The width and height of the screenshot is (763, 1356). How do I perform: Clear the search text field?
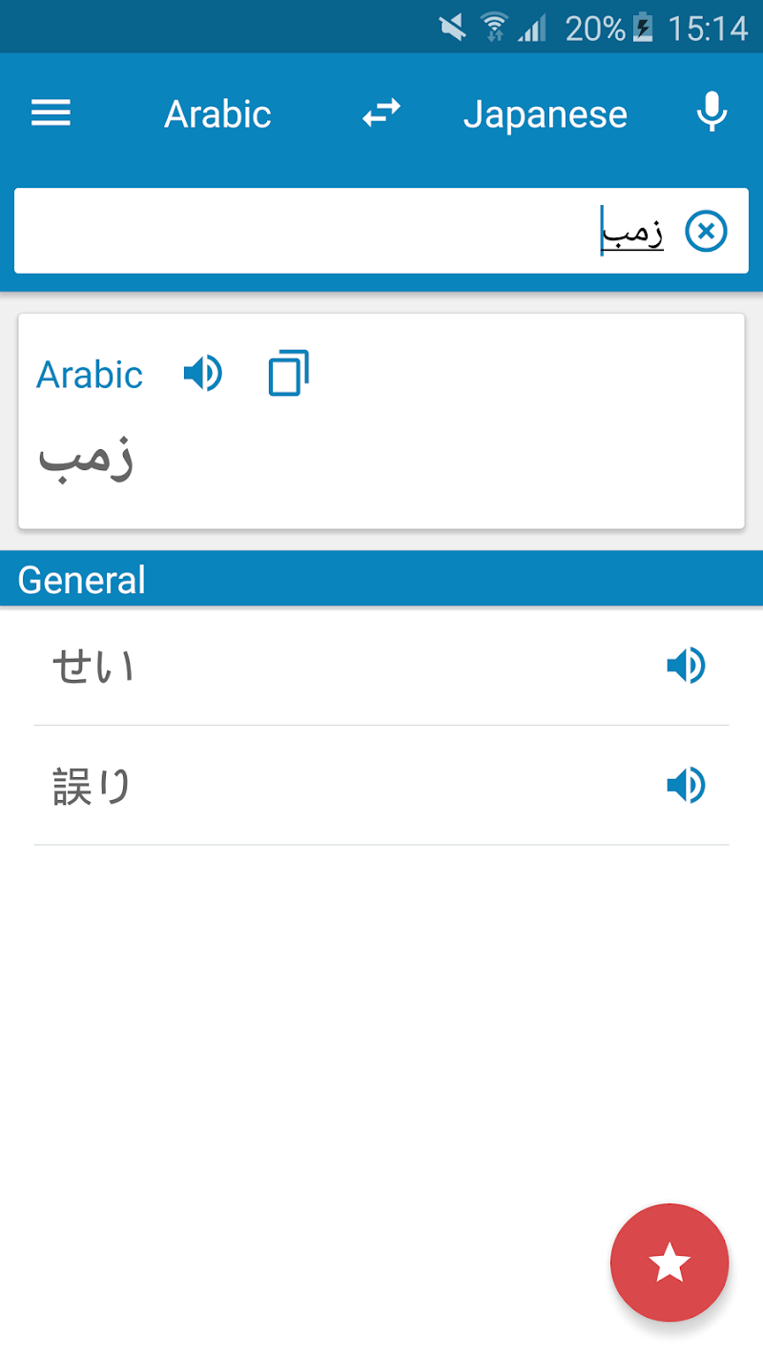[x=707, y=231]
